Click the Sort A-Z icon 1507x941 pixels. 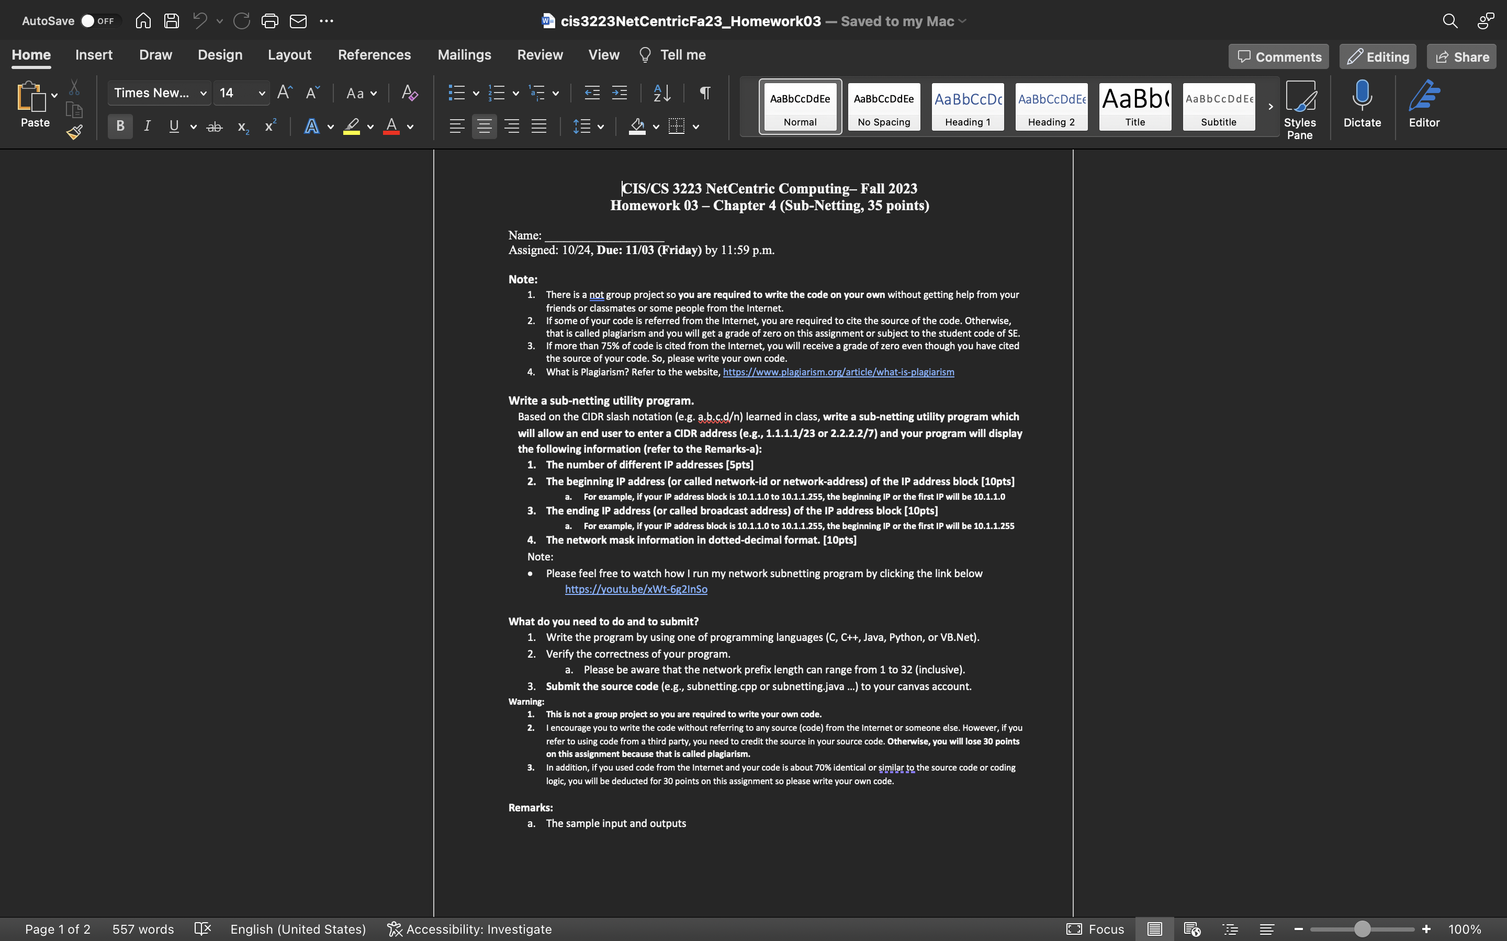[662, 94]
